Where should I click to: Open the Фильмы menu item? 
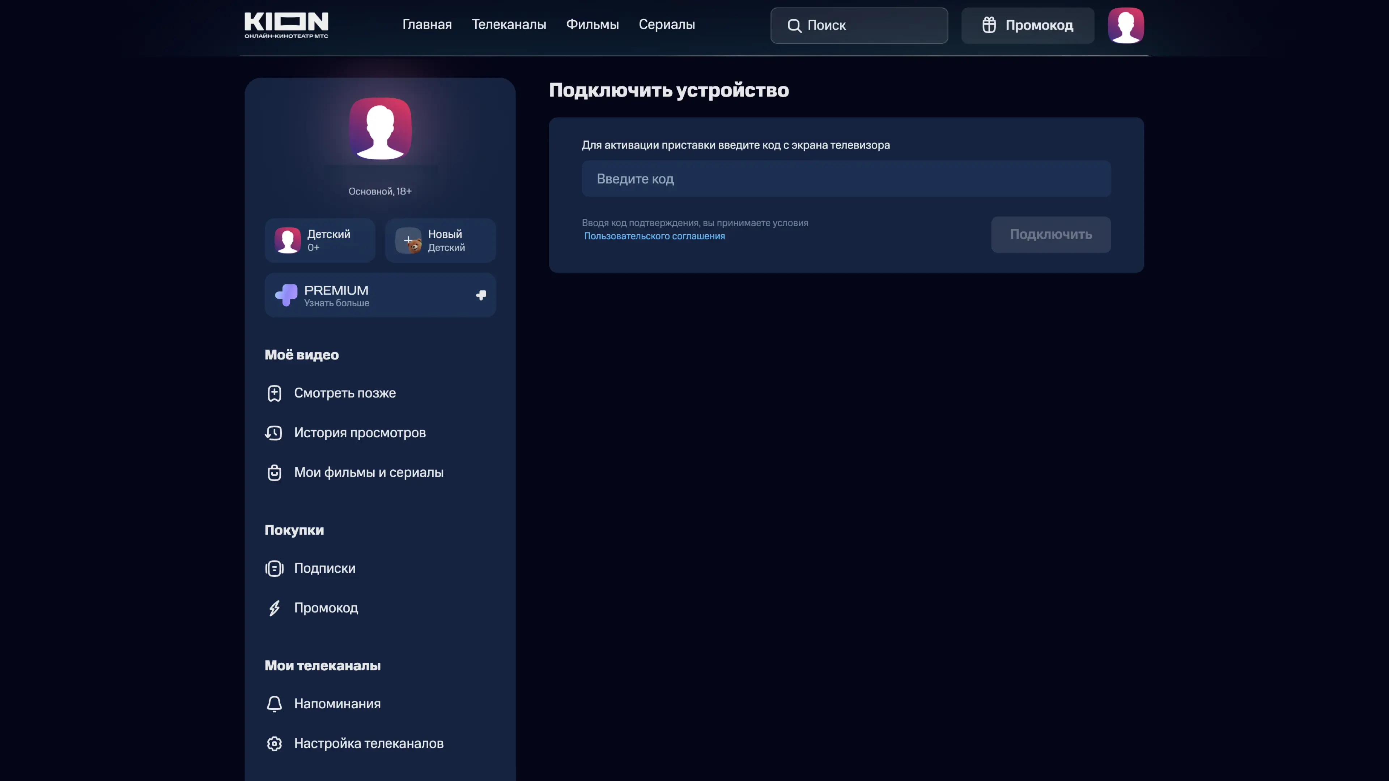point(592,24)
